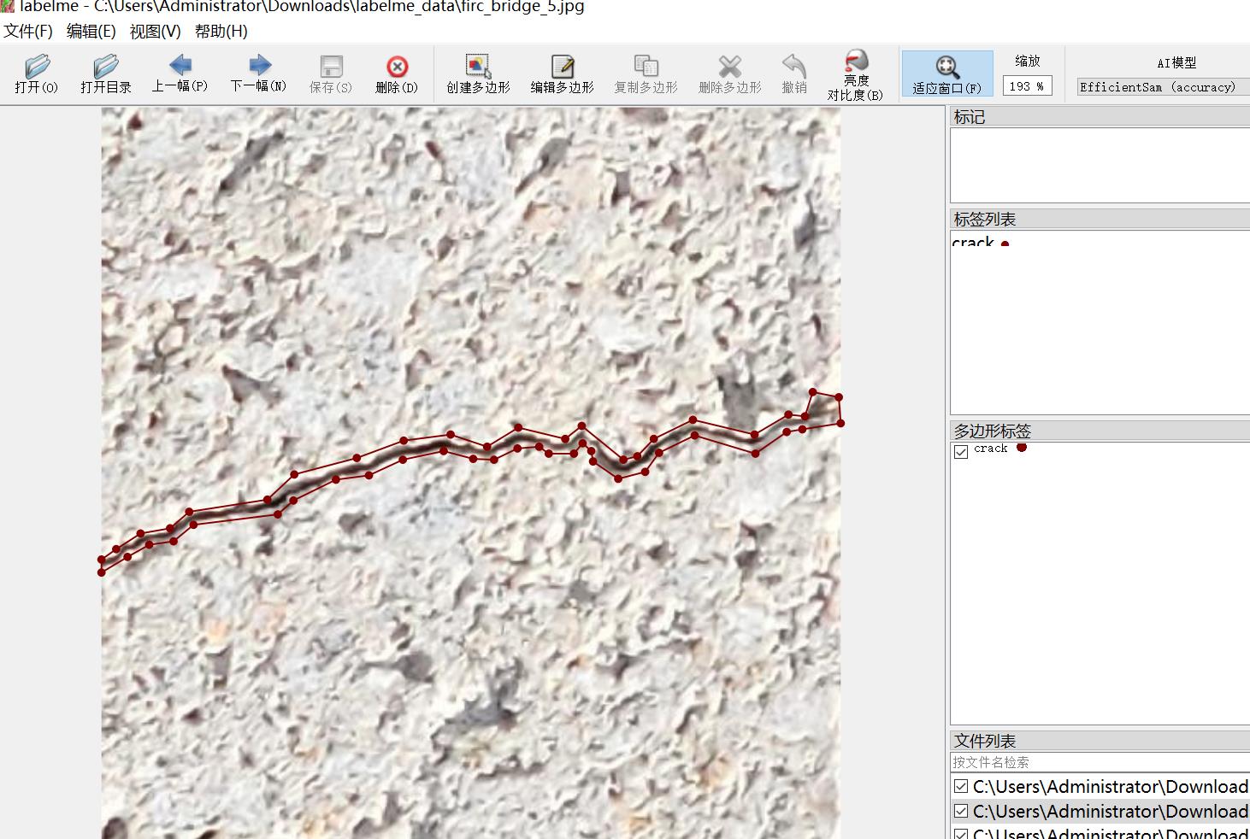Screen dimensions: 1250x839
Task: Open the Help menu
Action: (221, 32)
